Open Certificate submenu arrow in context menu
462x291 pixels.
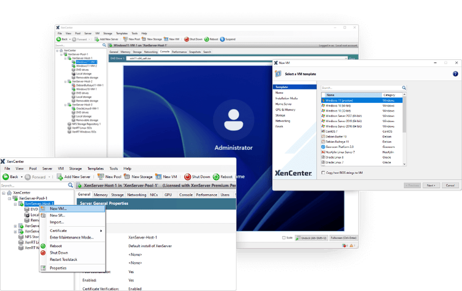101,231
